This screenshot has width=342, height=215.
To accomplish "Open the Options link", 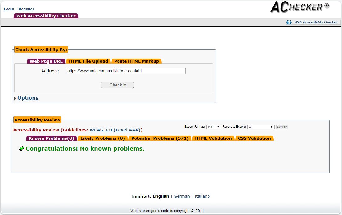I will point(28,98).
